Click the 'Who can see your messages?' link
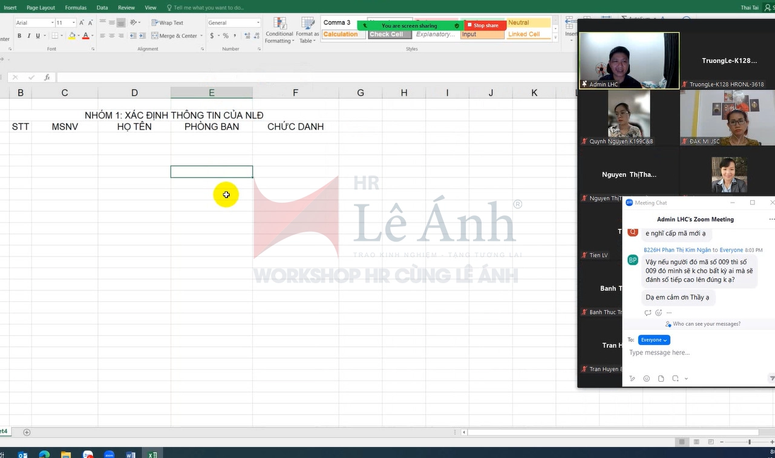 pos(706,324)
